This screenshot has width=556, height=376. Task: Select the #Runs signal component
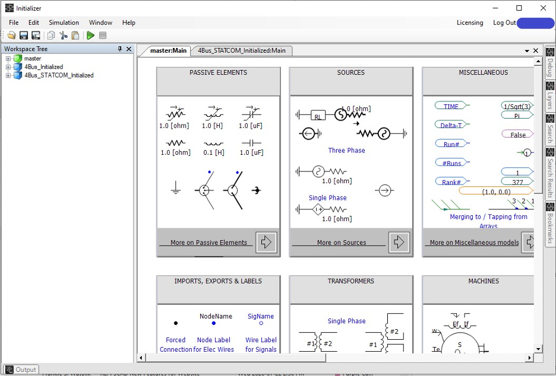click(x=452, y=162)
